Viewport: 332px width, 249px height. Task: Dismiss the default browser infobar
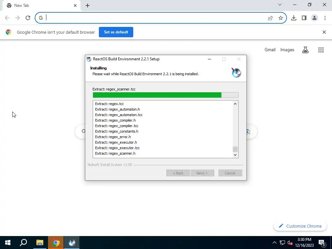tap(324, 32)
